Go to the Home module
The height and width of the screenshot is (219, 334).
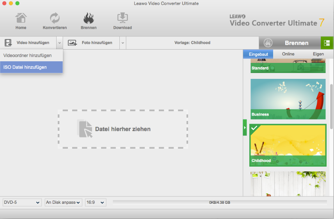(x=21, y=21)
